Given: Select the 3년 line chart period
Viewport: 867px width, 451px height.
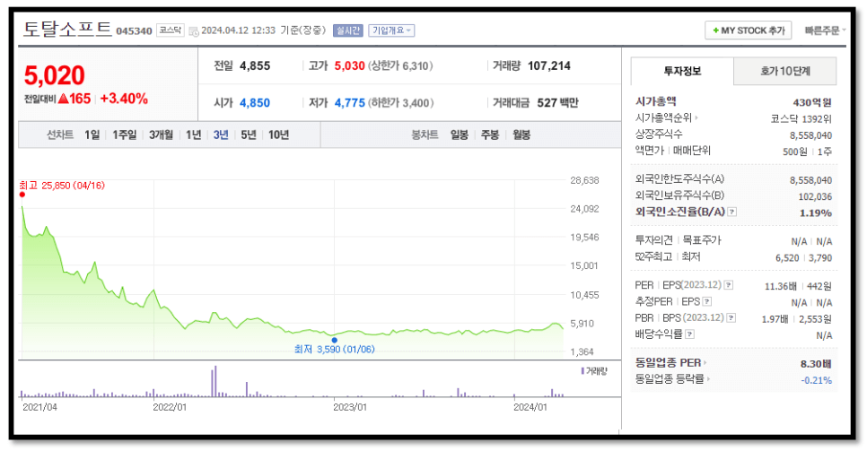Looking at the screenshot, I should [x=221, y=134].
